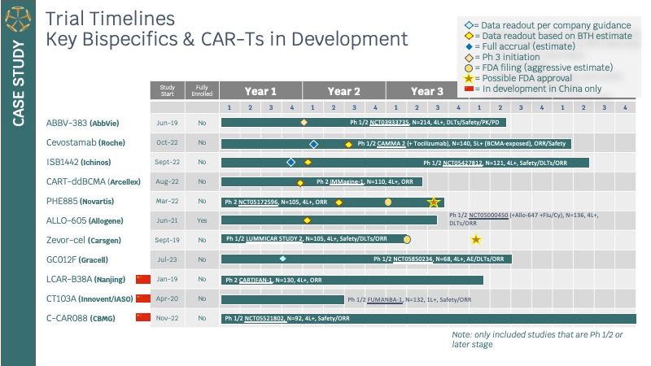Click legend circle for FDA filing
651x366 pixels.
point(469,68)
